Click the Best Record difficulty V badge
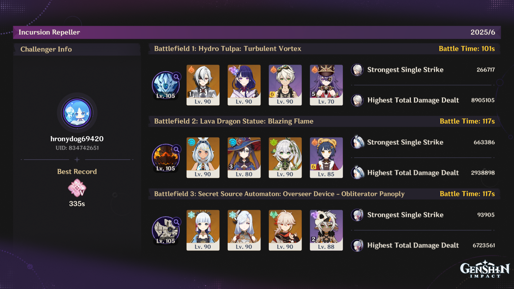Viewport: 514px width, 289px height. 77,188
